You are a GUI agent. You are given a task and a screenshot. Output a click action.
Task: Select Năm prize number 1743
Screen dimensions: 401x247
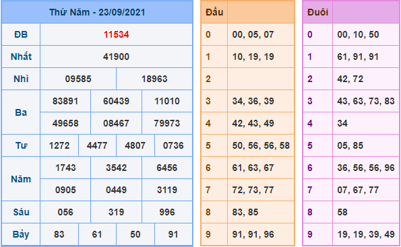coord(65,168)
